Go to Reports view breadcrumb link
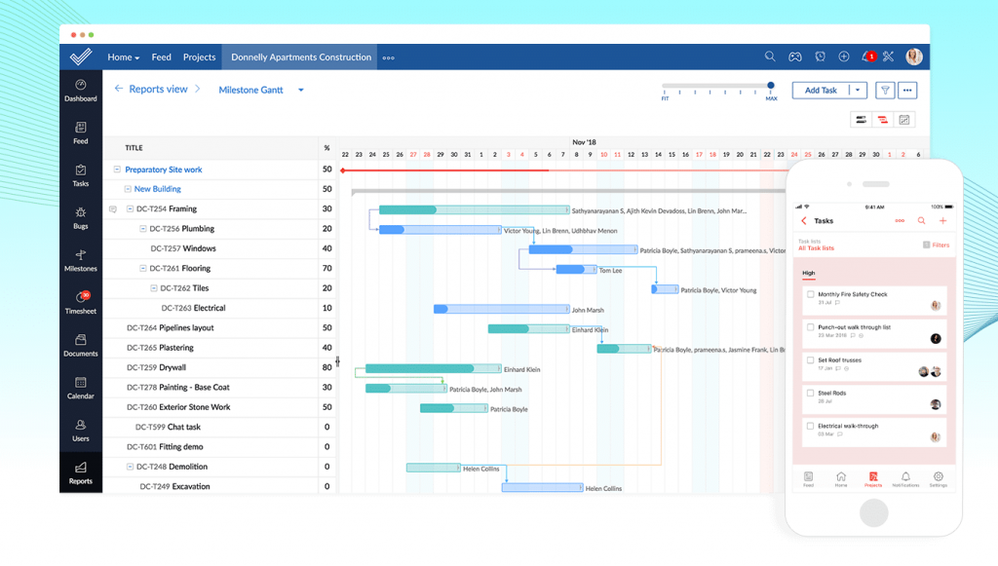Viewport: 998px width, 566px height. 158,89
